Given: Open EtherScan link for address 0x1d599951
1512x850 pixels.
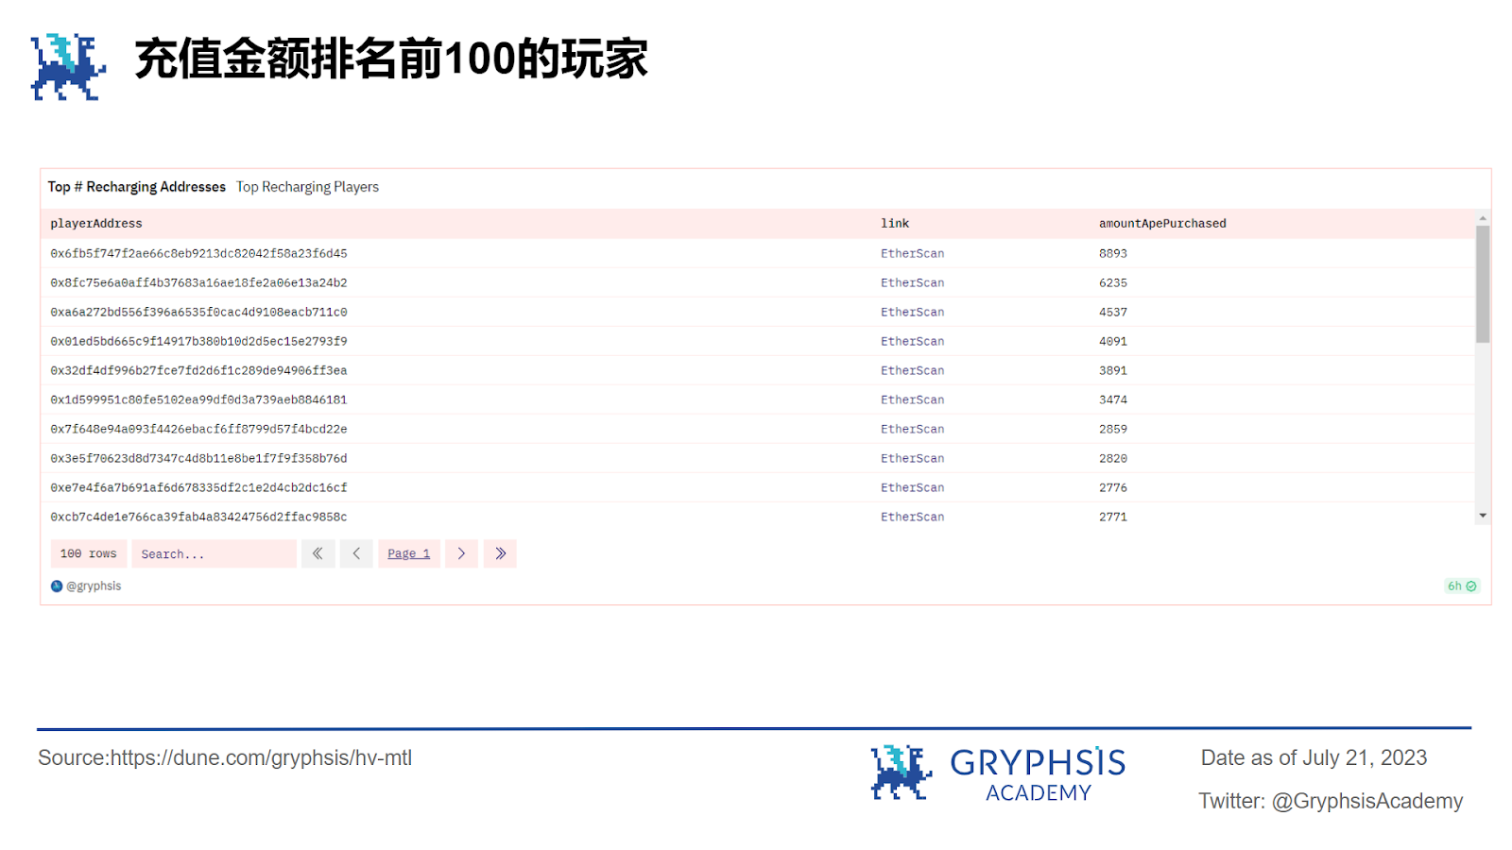Looking at the screenshot, I should [913, 399].
